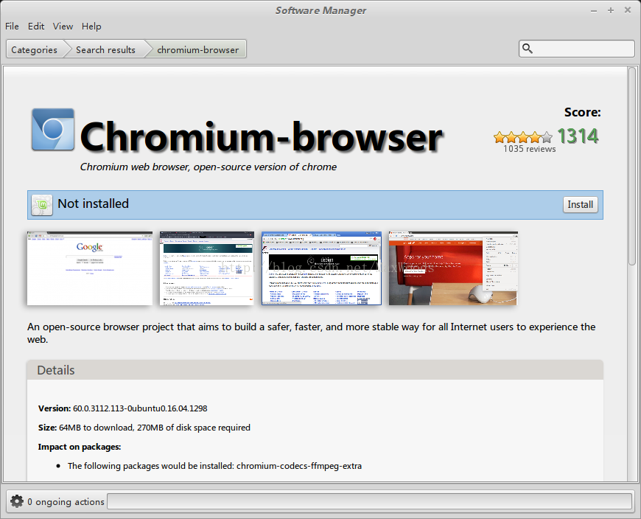Select the chromium-browser breadcrumb
Image resolution: width=641 pixels, height=519 pixels.
198,49
